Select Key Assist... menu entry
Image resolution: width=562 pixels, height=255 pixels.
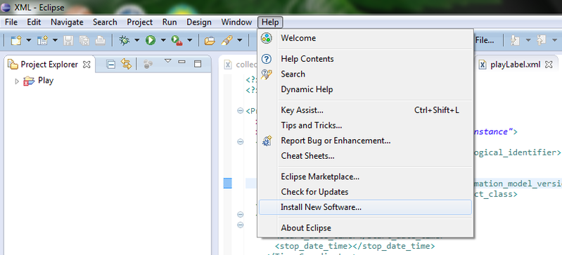365,110
